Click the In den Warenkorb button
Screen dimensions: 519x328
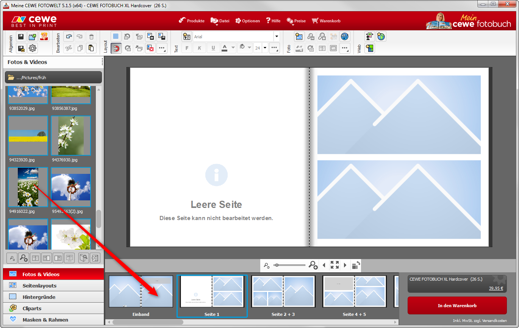pos(457,306)
